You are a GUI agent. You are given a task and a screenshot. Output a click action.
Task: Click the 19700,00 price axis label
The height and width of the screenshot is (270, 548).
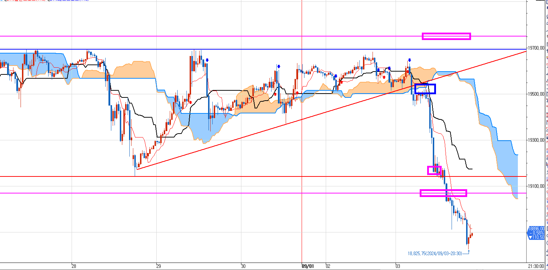click(537, 48)
